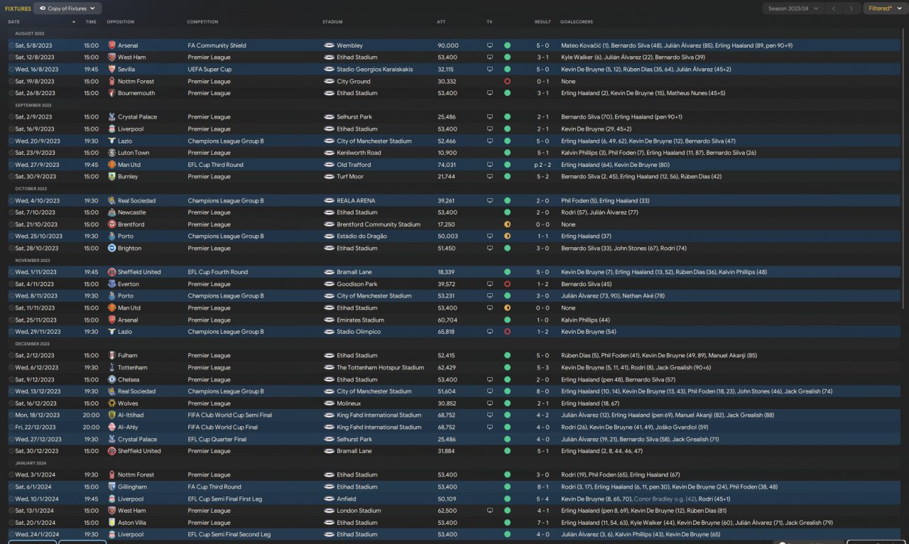The height and width of the screenshot is (544, 909).
Task: Click the Newcastle club badge
Action: click(111, 212)
